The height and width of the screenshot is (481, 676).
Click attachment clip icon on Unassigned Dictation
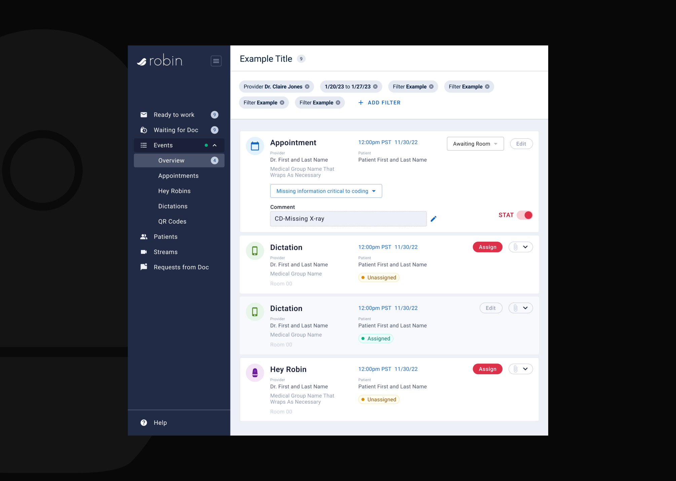[516, 247]
